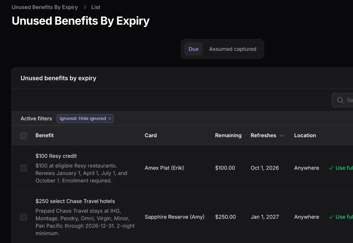The height and width of the screenshot is (243, 353).
Task: Click the $100.00 remaining value
Action: point(225,168)
